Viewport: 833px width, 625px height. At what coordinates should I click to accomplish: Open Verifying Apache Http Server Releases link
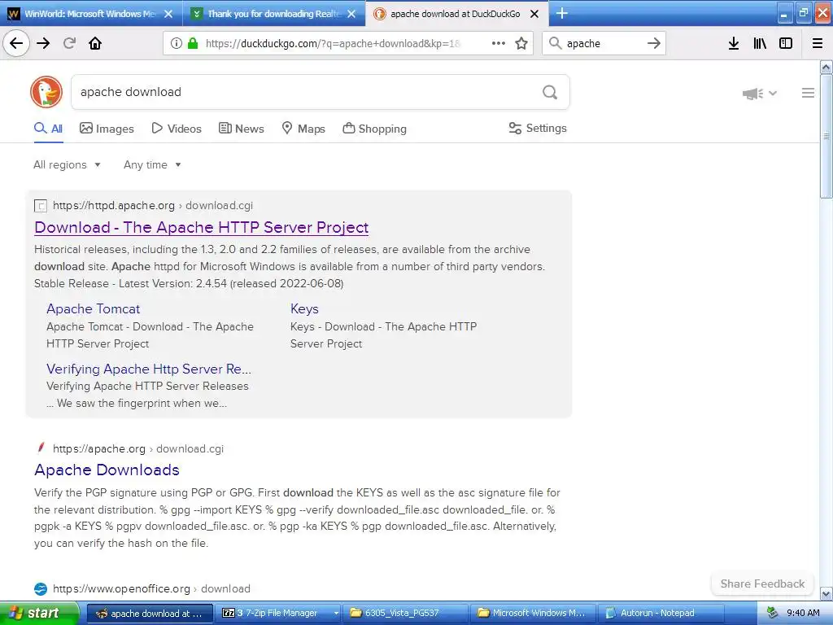point(149,369)
